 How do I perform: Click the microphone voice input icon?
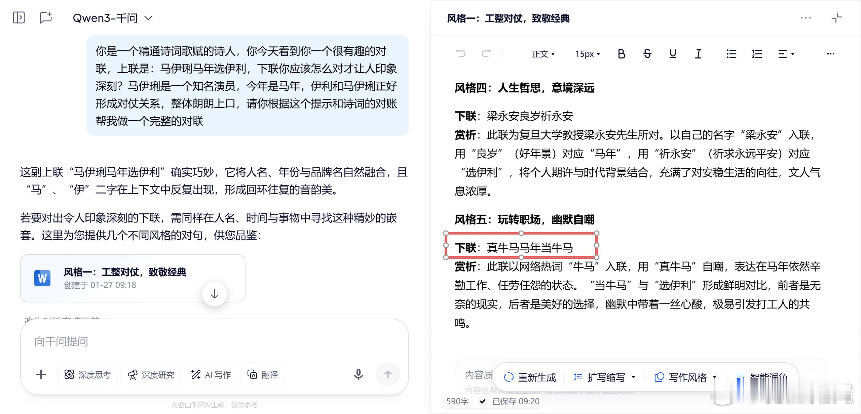click(x=359, y=374)
